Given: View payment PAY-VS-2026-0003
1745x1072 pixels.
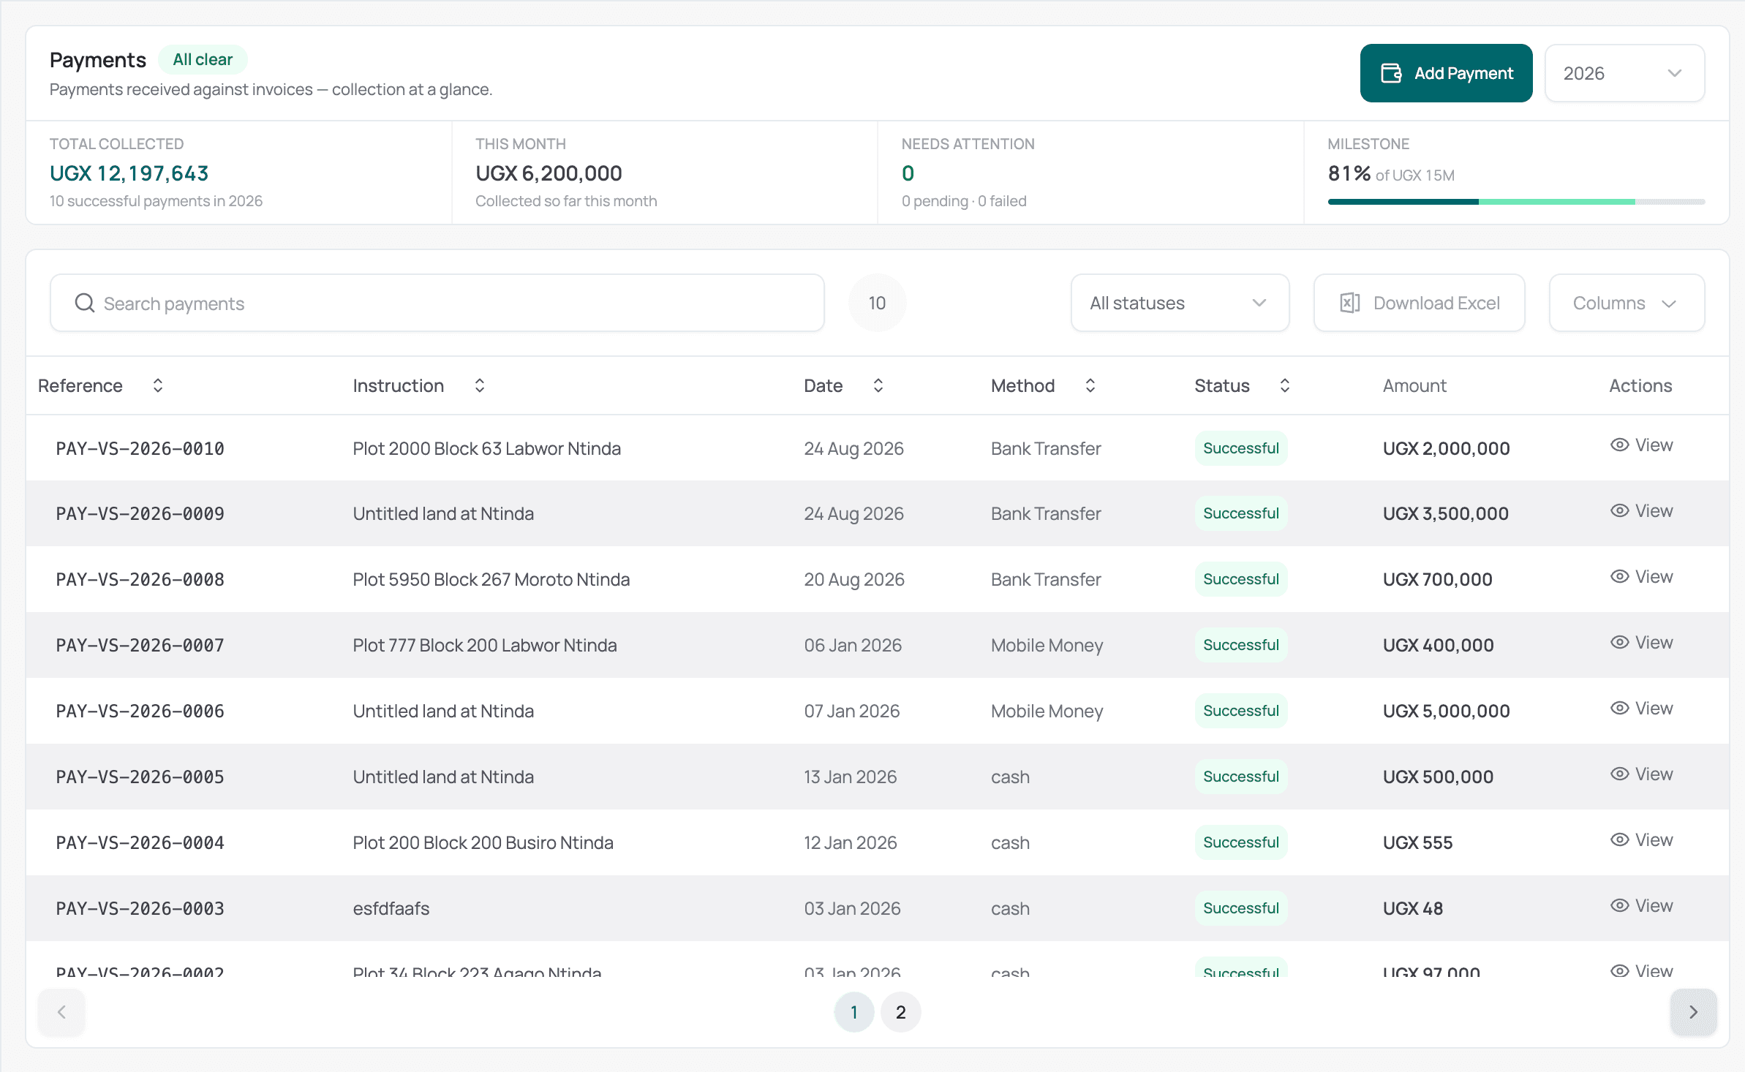Looking at the screenshot, I should coord(1641,906).
